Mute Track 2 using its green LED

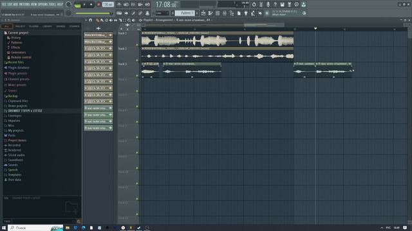(x=137, y=60)
